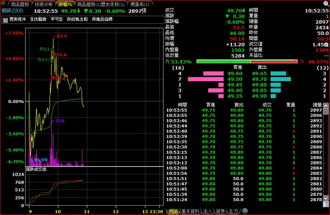Click the 外盤量 value 1309
Viewport: 330px width, 215px height.
tap(322, 50)
